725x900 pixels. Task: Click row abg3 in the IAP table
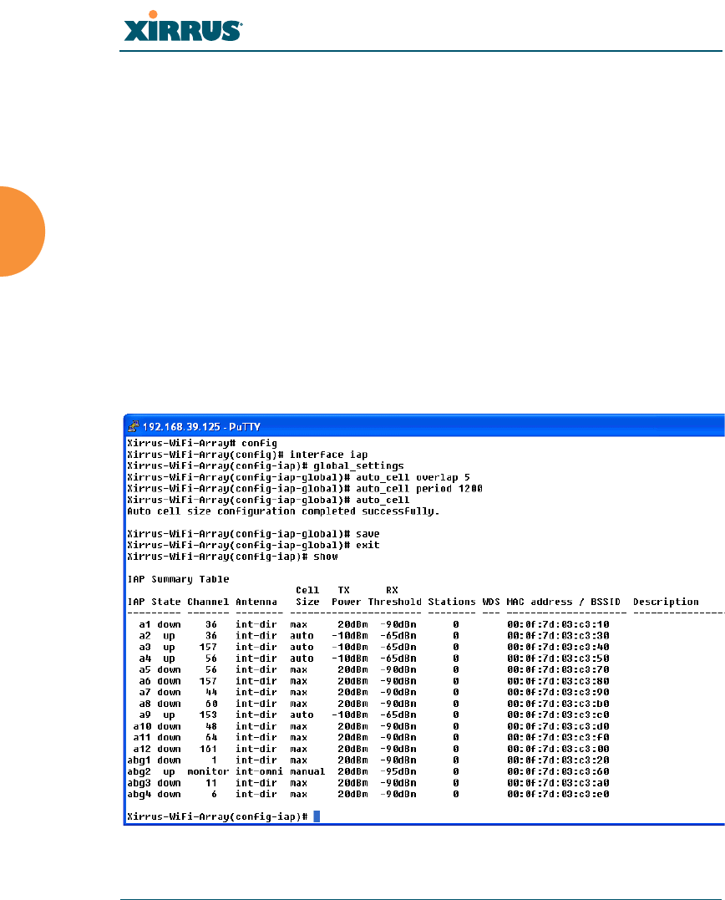click(368, 783)
